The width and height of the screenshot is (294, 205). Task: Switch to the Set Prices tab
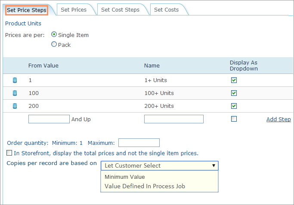tap(74, 10)
